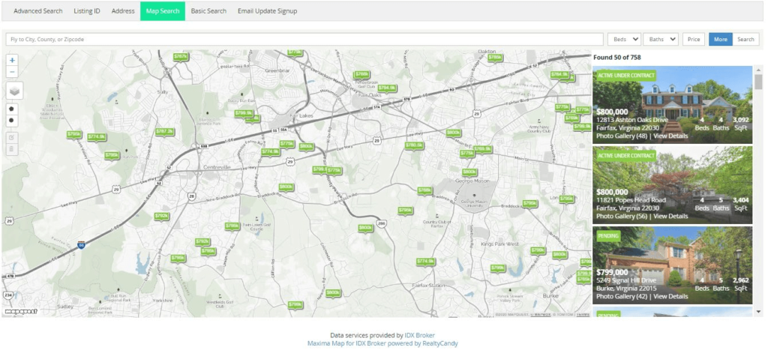This screenshot has height=353, width=768.
Task: Open the map layers selector
Action: (15, 91)
